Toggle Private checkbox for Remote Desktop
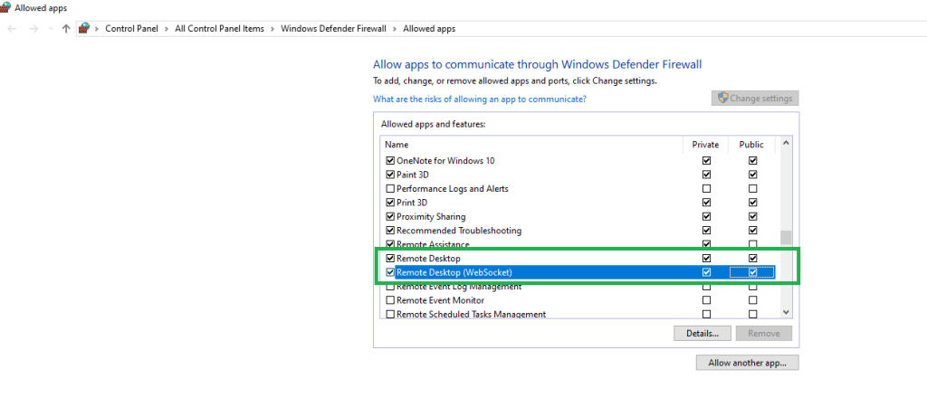Image resolution: width=927 pixels, height=407 pixels. click(x=706, y=258)
